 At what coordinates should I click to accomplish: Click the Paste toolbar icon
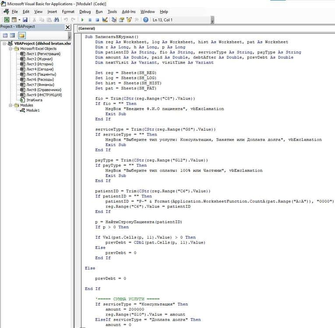(49, 20)
